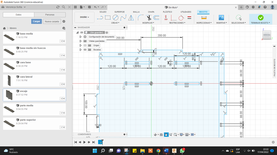Expand the Bocetos tree node
The image size is (277, 155).
pyautogui.click(x=80, y=49)
